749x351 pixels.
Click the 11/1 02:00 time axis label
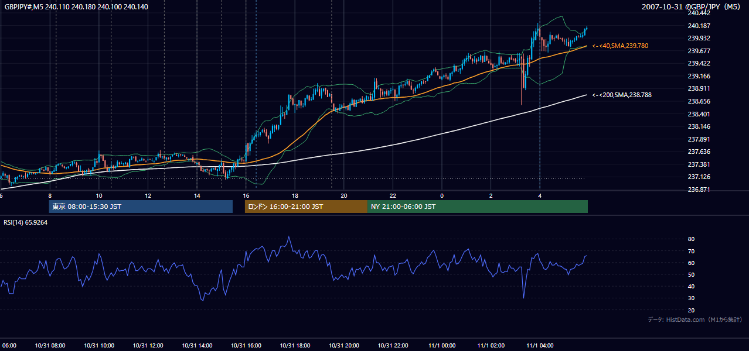491,345
